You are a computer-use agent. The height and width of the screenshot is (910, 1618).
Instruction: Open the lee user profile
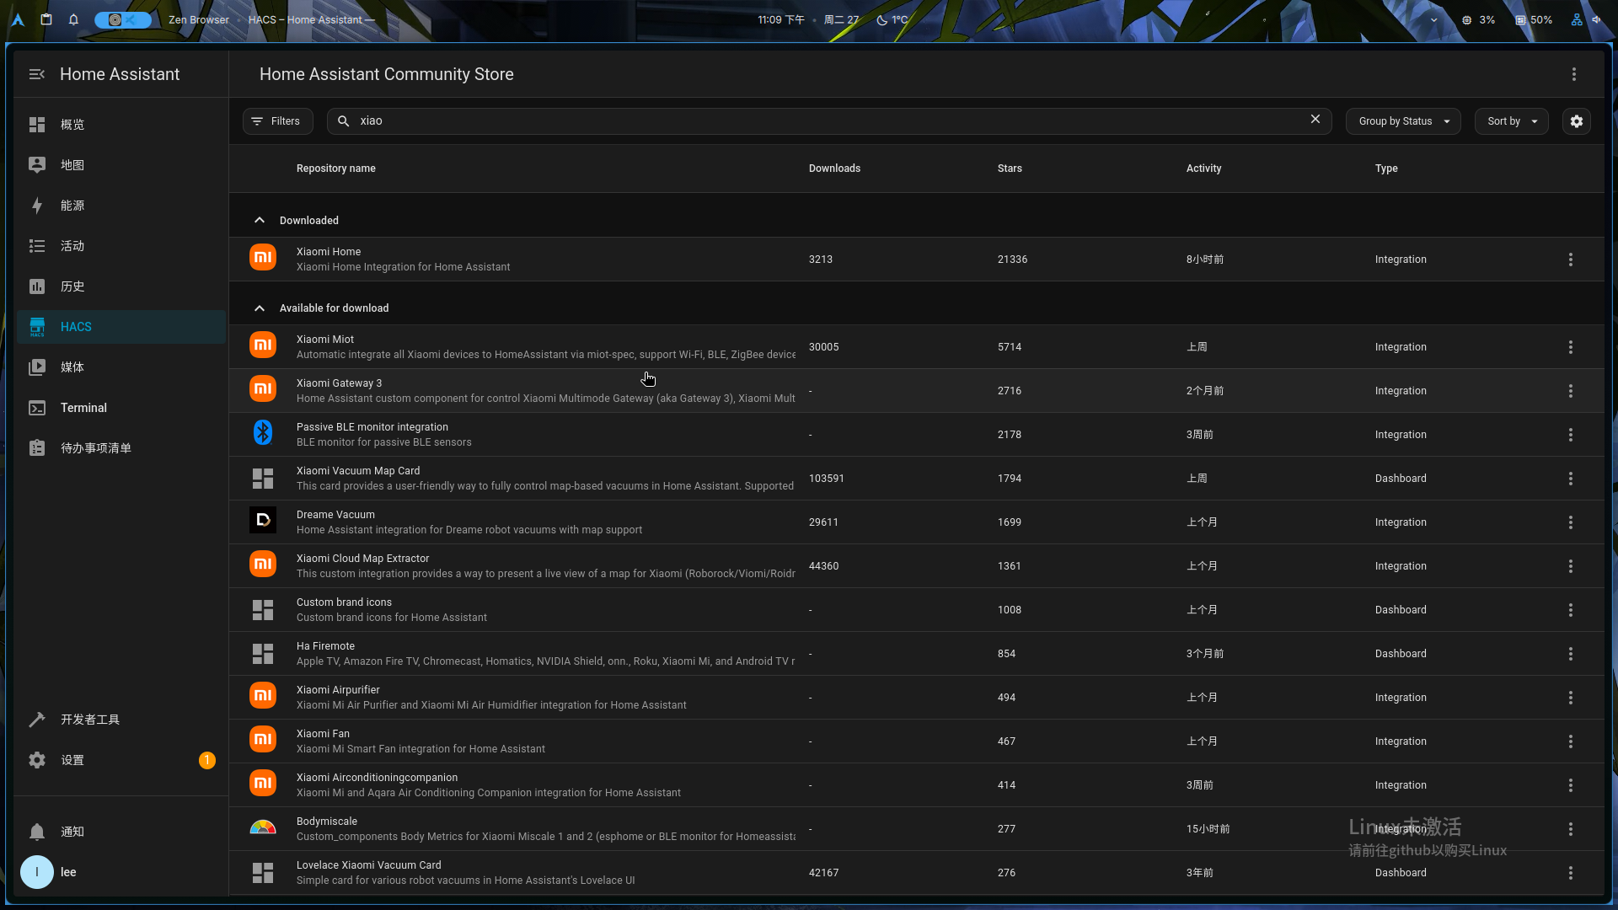67,872
